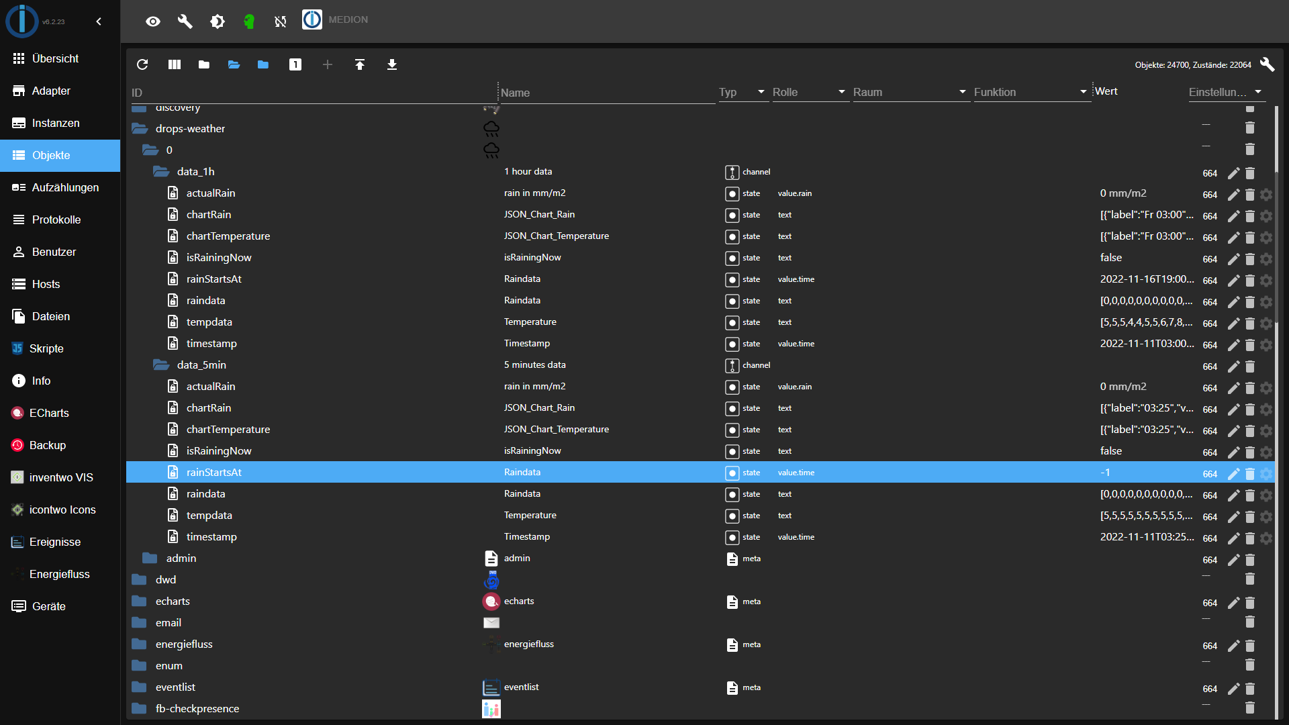Collapse the drops-weather folder
The image size is (1289, 725).
point(140,129)
